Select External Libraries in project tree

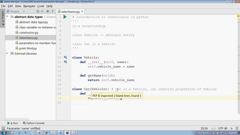click(x=26, y=54)
